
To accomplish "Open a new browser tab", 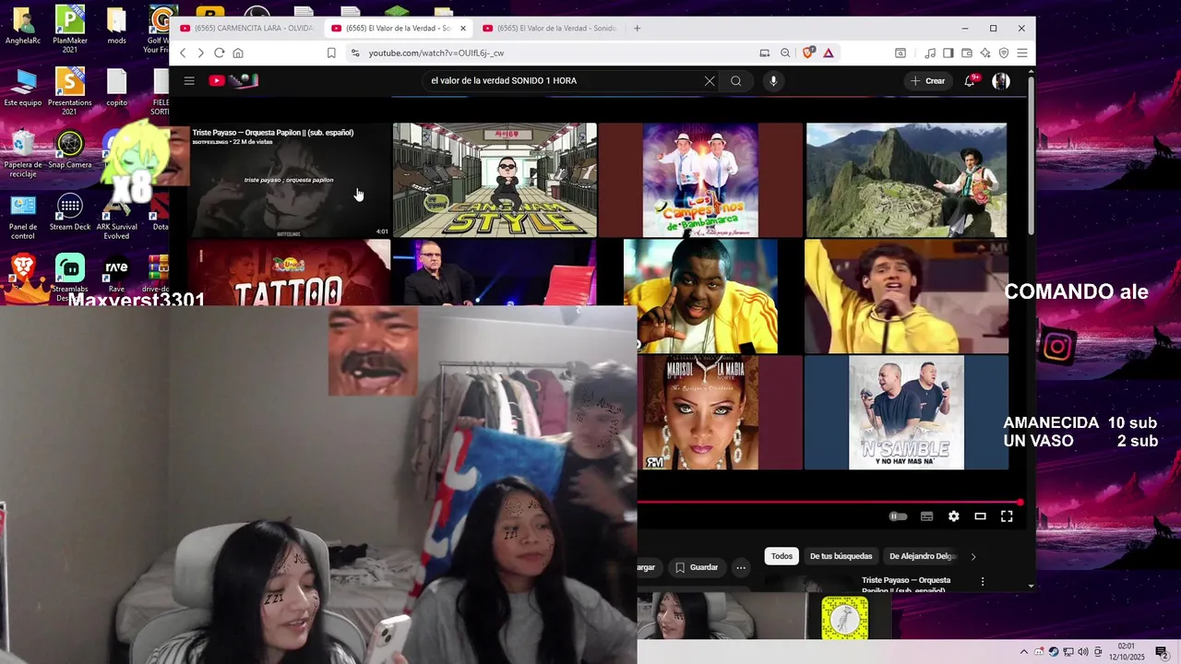I will coord(638,29).
